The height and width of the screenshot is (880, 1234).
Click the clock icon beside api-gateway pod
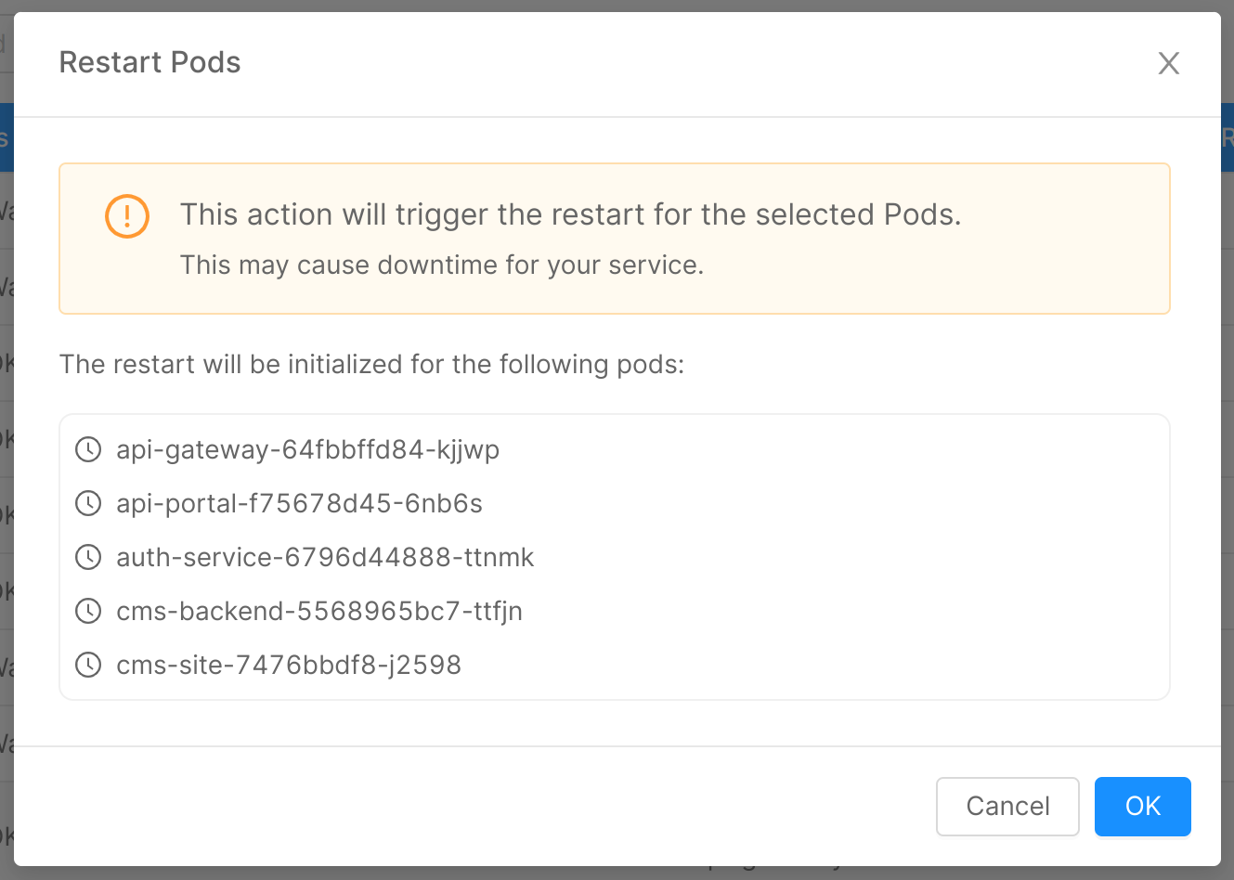pos(88,450)
